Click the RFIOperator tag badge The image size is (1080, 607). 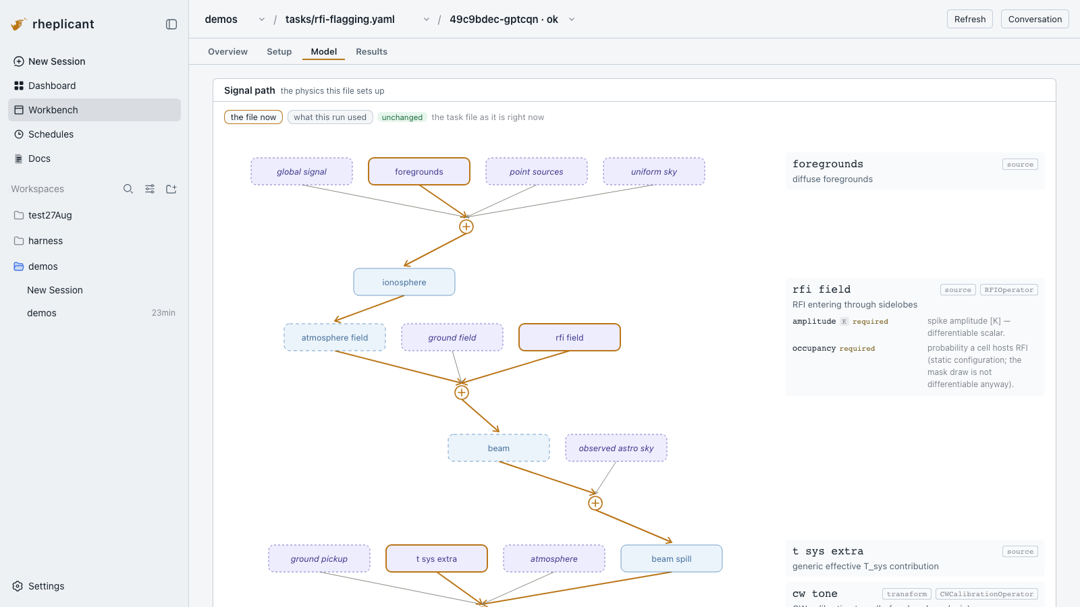point(1009,290)
